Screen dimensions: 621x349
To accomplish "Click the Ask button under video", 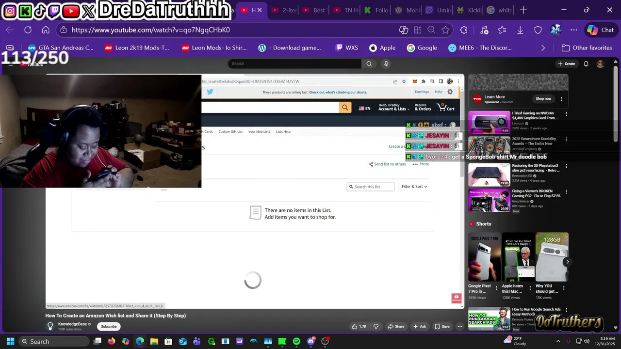I will click(419, 326).
